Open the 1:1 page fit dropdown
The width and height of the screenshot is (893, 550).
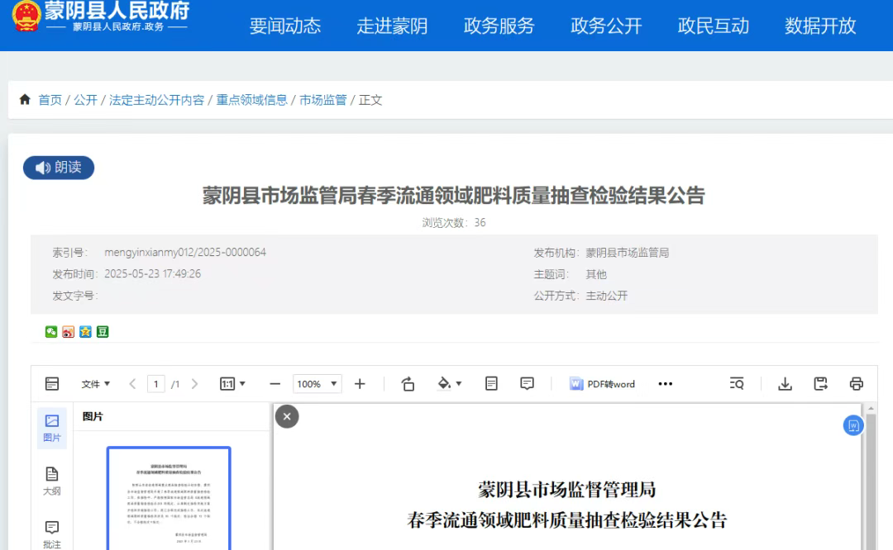tap(232, 384)
